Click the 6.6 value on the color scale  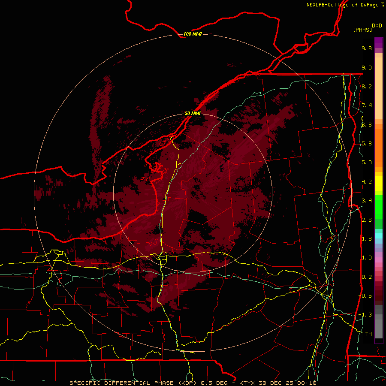point(367,124)
